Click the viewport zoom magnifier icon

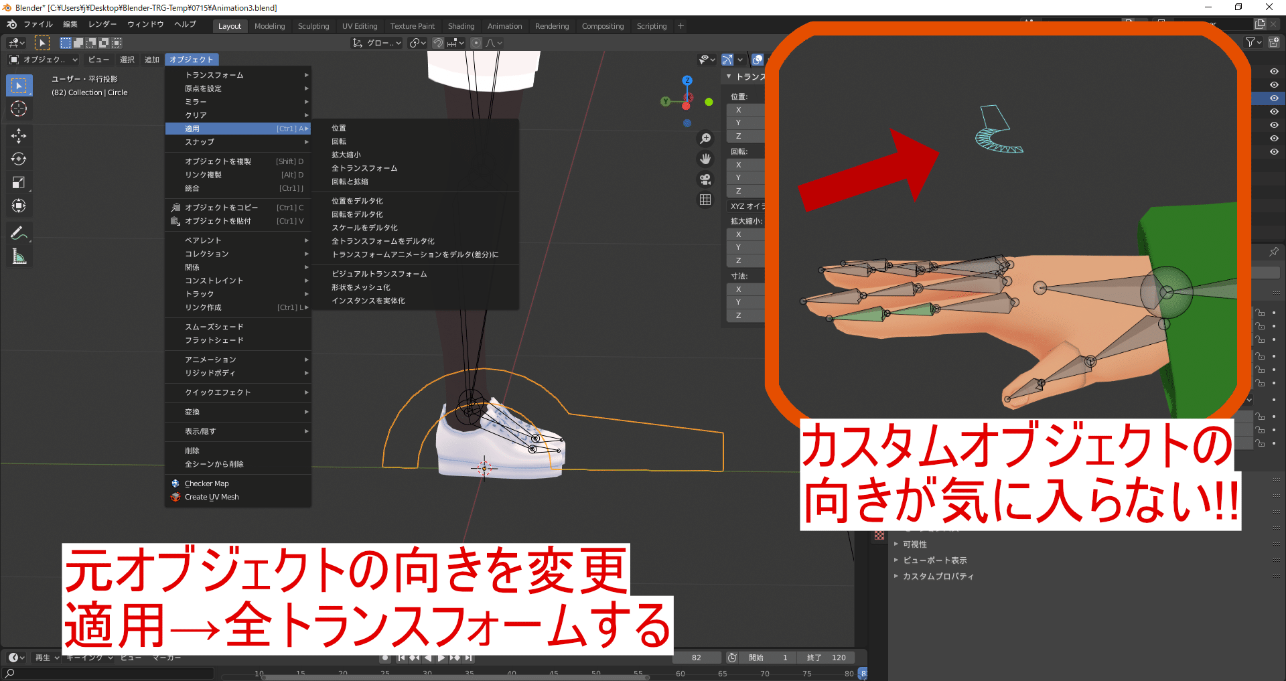click(x=705, y=139)
